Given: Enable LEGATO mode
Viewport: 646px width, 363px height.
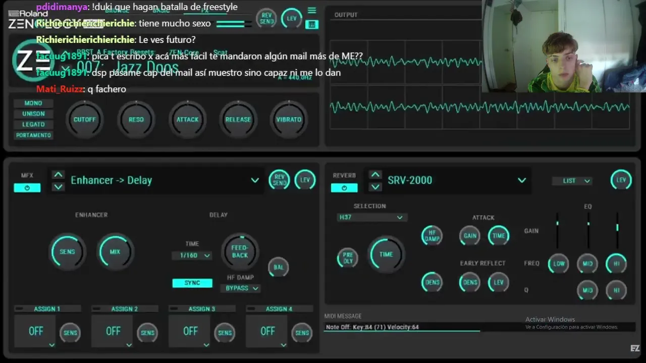Looking at the screenshot, I should [33, 124].
